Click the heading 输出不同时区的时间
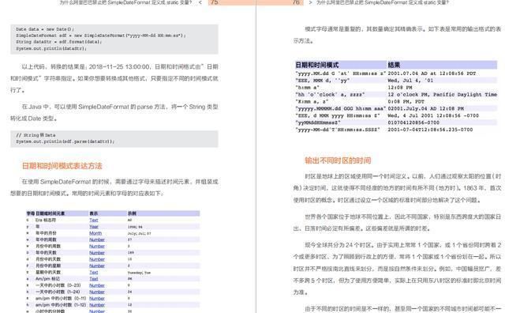This screenshot has width=505, height=313. [x=338, y=160]
